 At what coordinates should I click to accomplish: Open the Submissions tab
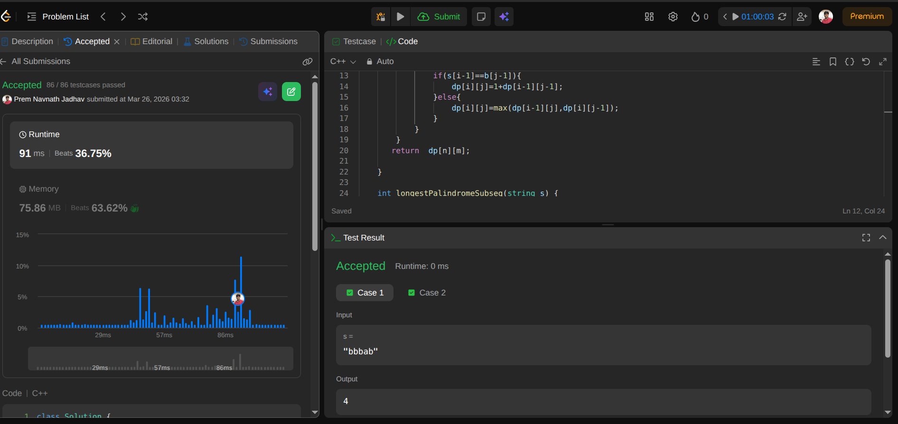269,42
